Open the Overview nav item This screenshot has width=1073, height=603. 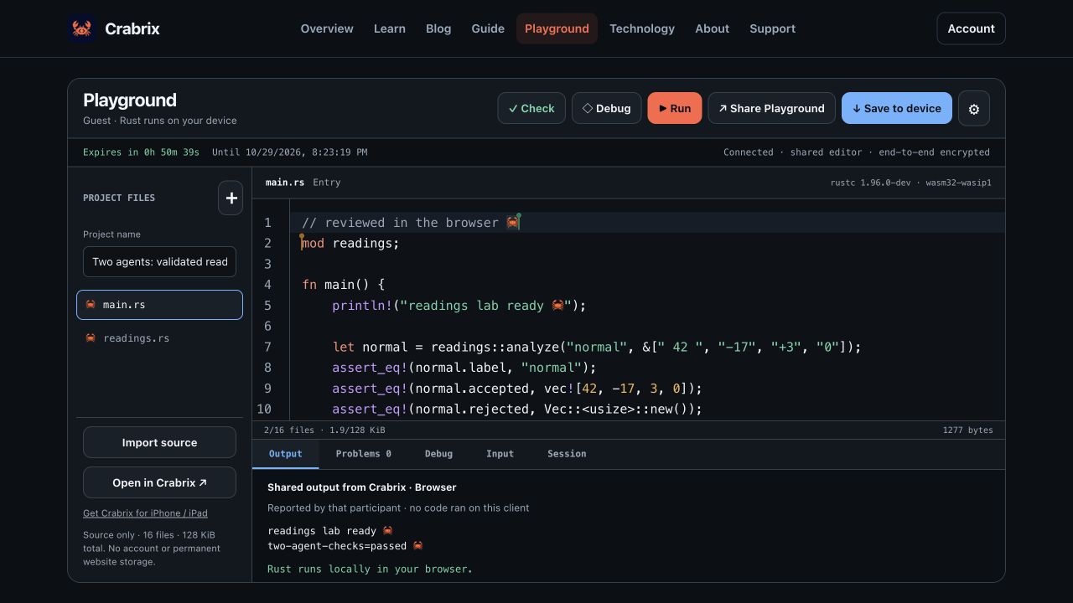coord(327,28)
